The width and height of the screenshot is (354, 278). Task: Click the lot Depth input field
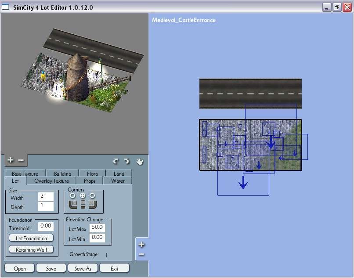[x=46, y=206]
